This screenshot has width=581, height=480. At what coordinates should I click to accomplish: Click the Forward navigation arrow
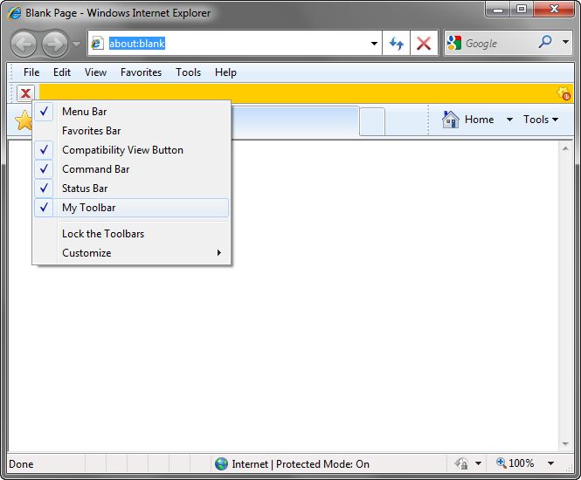pyautogui.click(x=55, y=44)
